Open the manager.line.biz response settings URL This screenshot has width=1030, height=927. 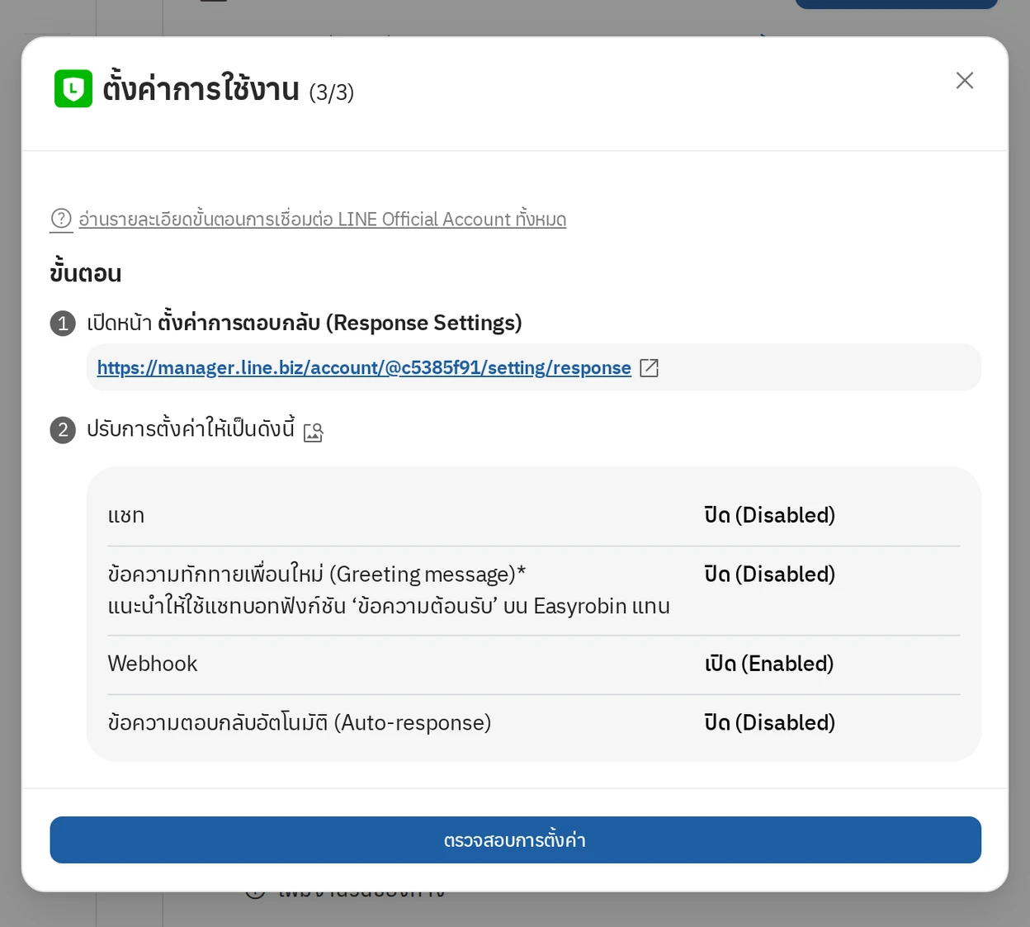point(364,367)
